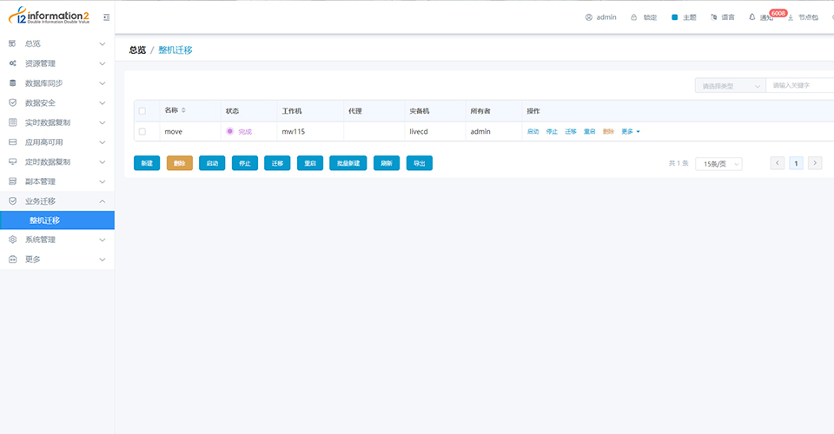834x434 pixels.
Task: Collapse the sidebar with the fold icon
Action: click(x=106, y=17)
